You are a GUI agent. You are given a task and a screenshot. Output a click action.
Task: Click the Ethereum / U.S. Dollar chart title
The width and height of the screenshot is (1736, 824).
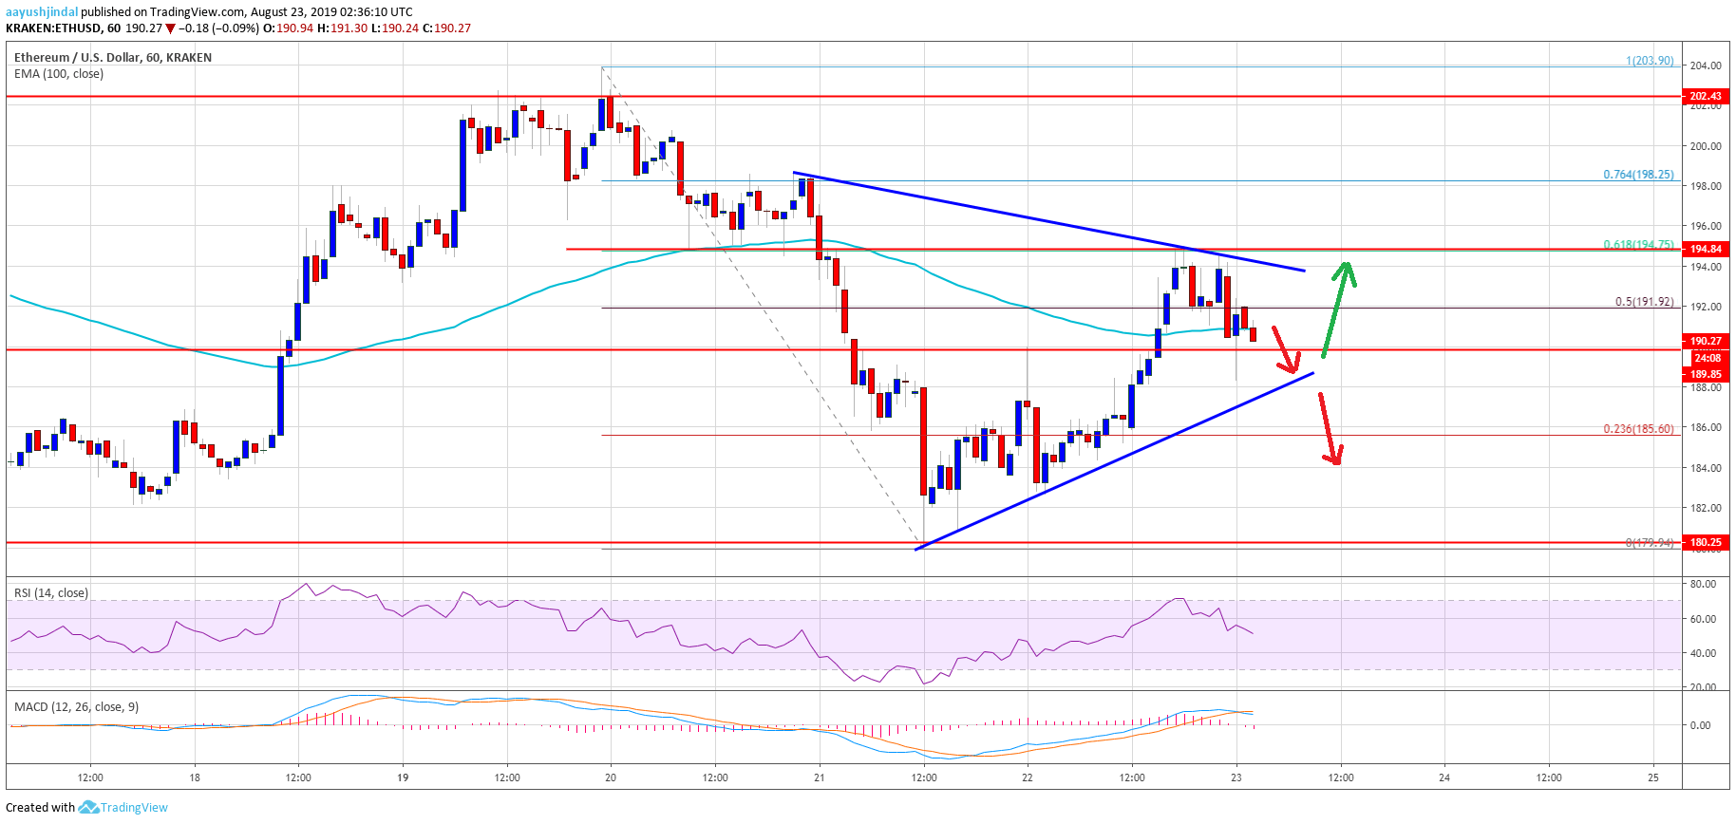113,57
